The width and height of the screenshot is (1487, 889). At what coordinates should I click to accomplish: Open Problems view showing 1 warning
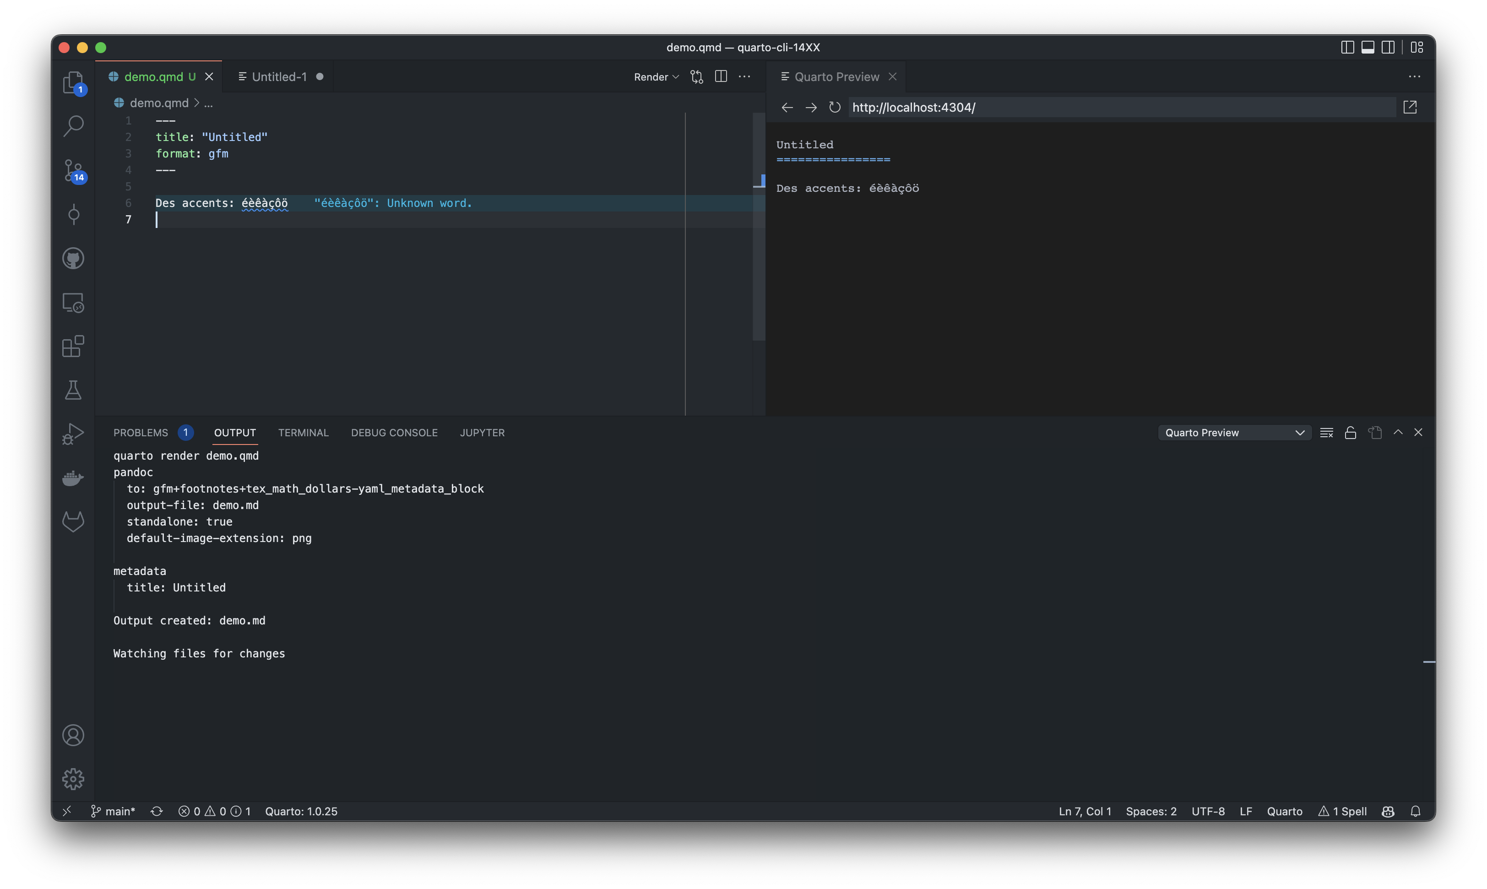point(140,433)
